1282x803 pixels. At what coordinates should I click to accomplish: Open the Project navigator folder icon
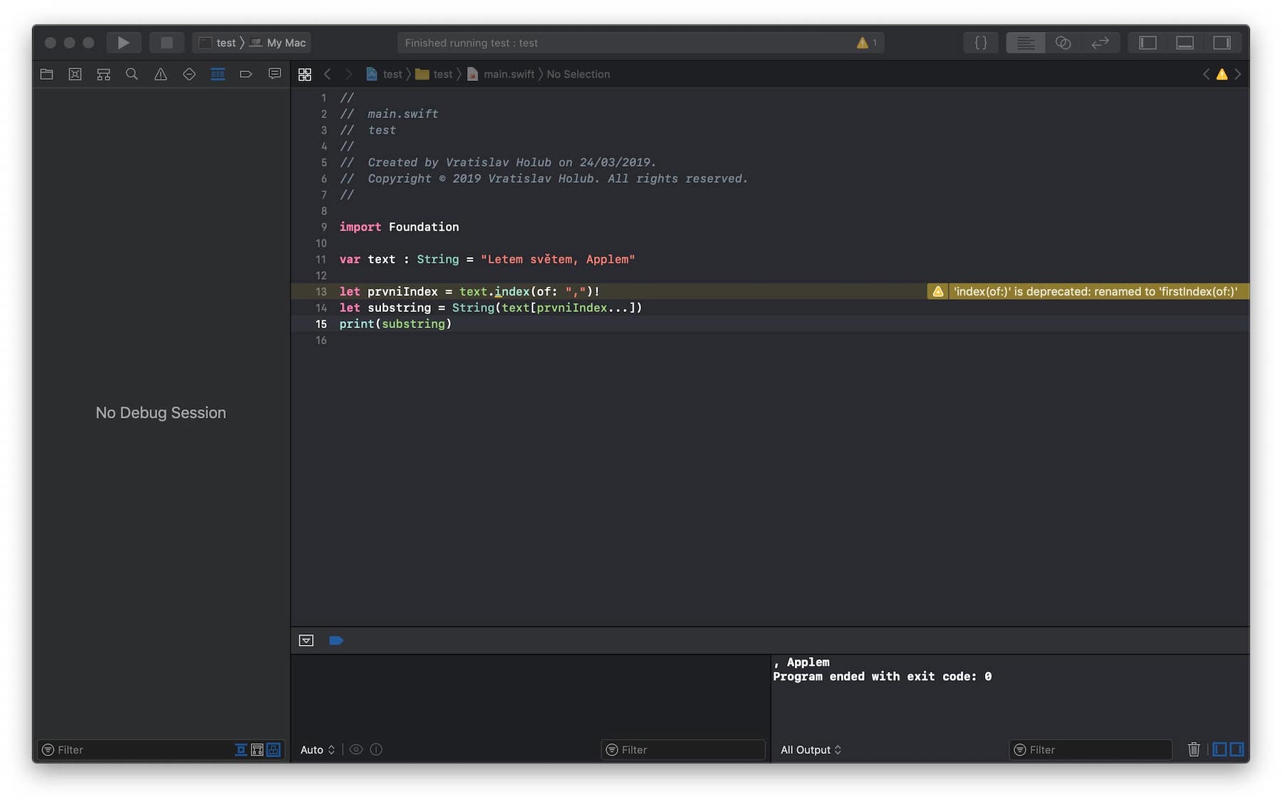[47, 74]
